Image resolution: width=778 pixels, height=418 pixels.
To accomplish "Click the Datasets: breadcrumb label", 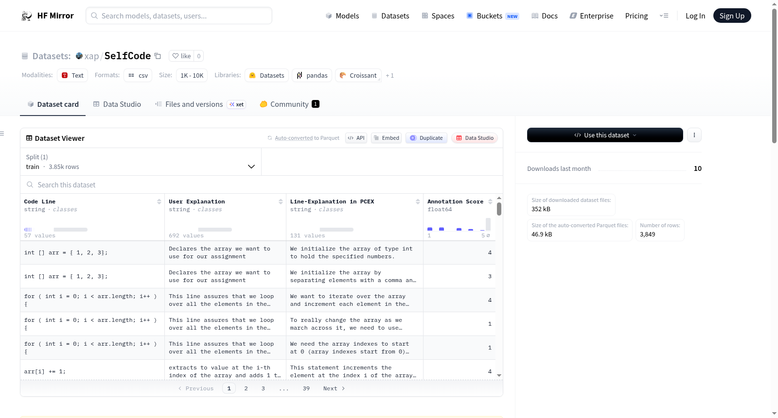I will point(52,56).
